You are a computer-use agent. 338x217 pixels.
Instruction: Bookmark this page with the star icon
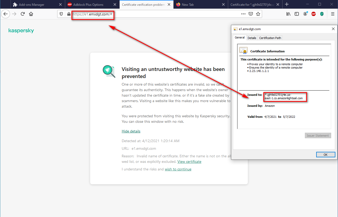pos(258,14)
